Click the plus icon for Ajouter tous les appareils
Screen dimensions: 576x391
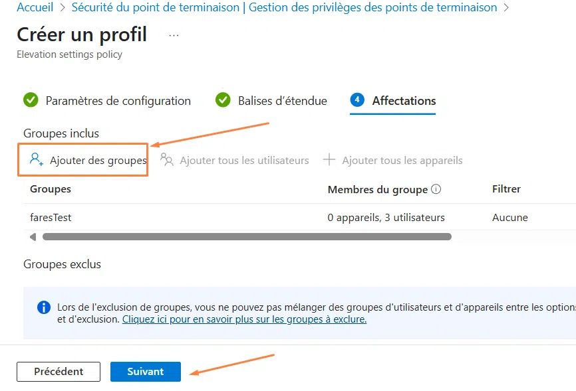pos(330,159)
